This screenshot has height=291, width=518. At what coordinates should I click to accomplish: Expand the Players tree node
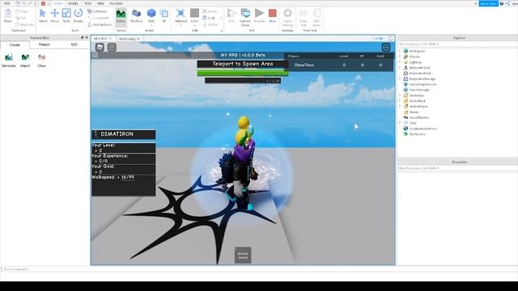tap(400, 57)
